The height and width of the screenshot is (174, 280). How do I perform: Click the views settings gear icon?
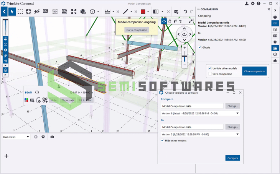tap(43, 137)
